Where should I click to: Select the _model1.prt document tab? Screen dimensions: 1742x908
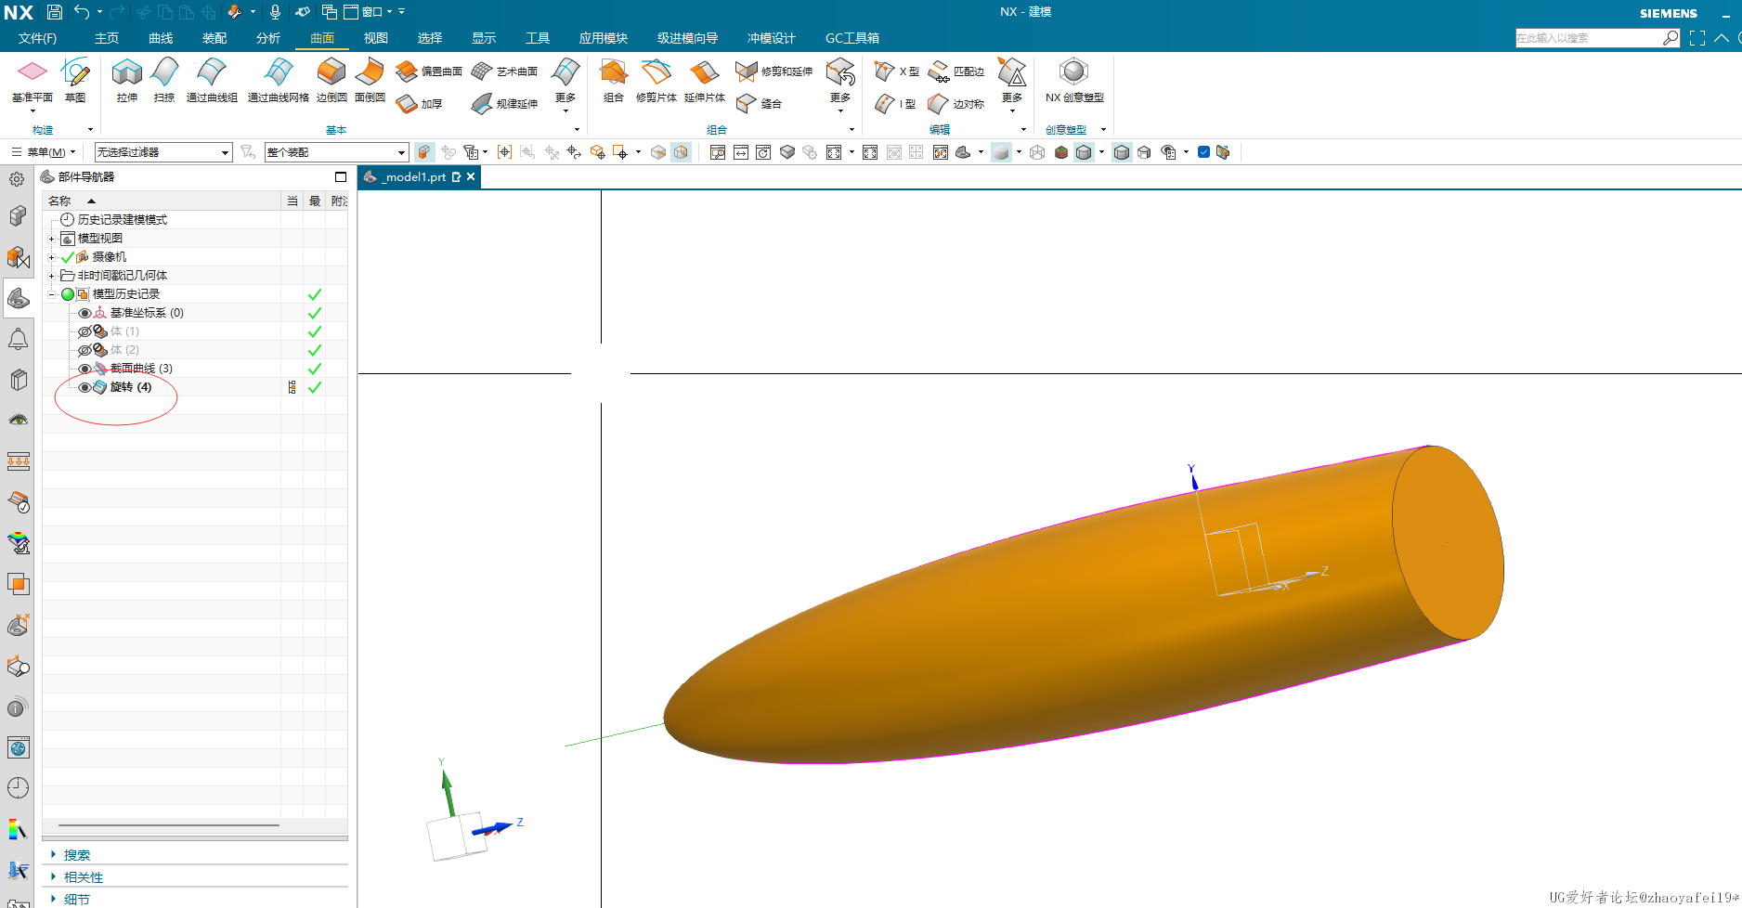point(415,176)
